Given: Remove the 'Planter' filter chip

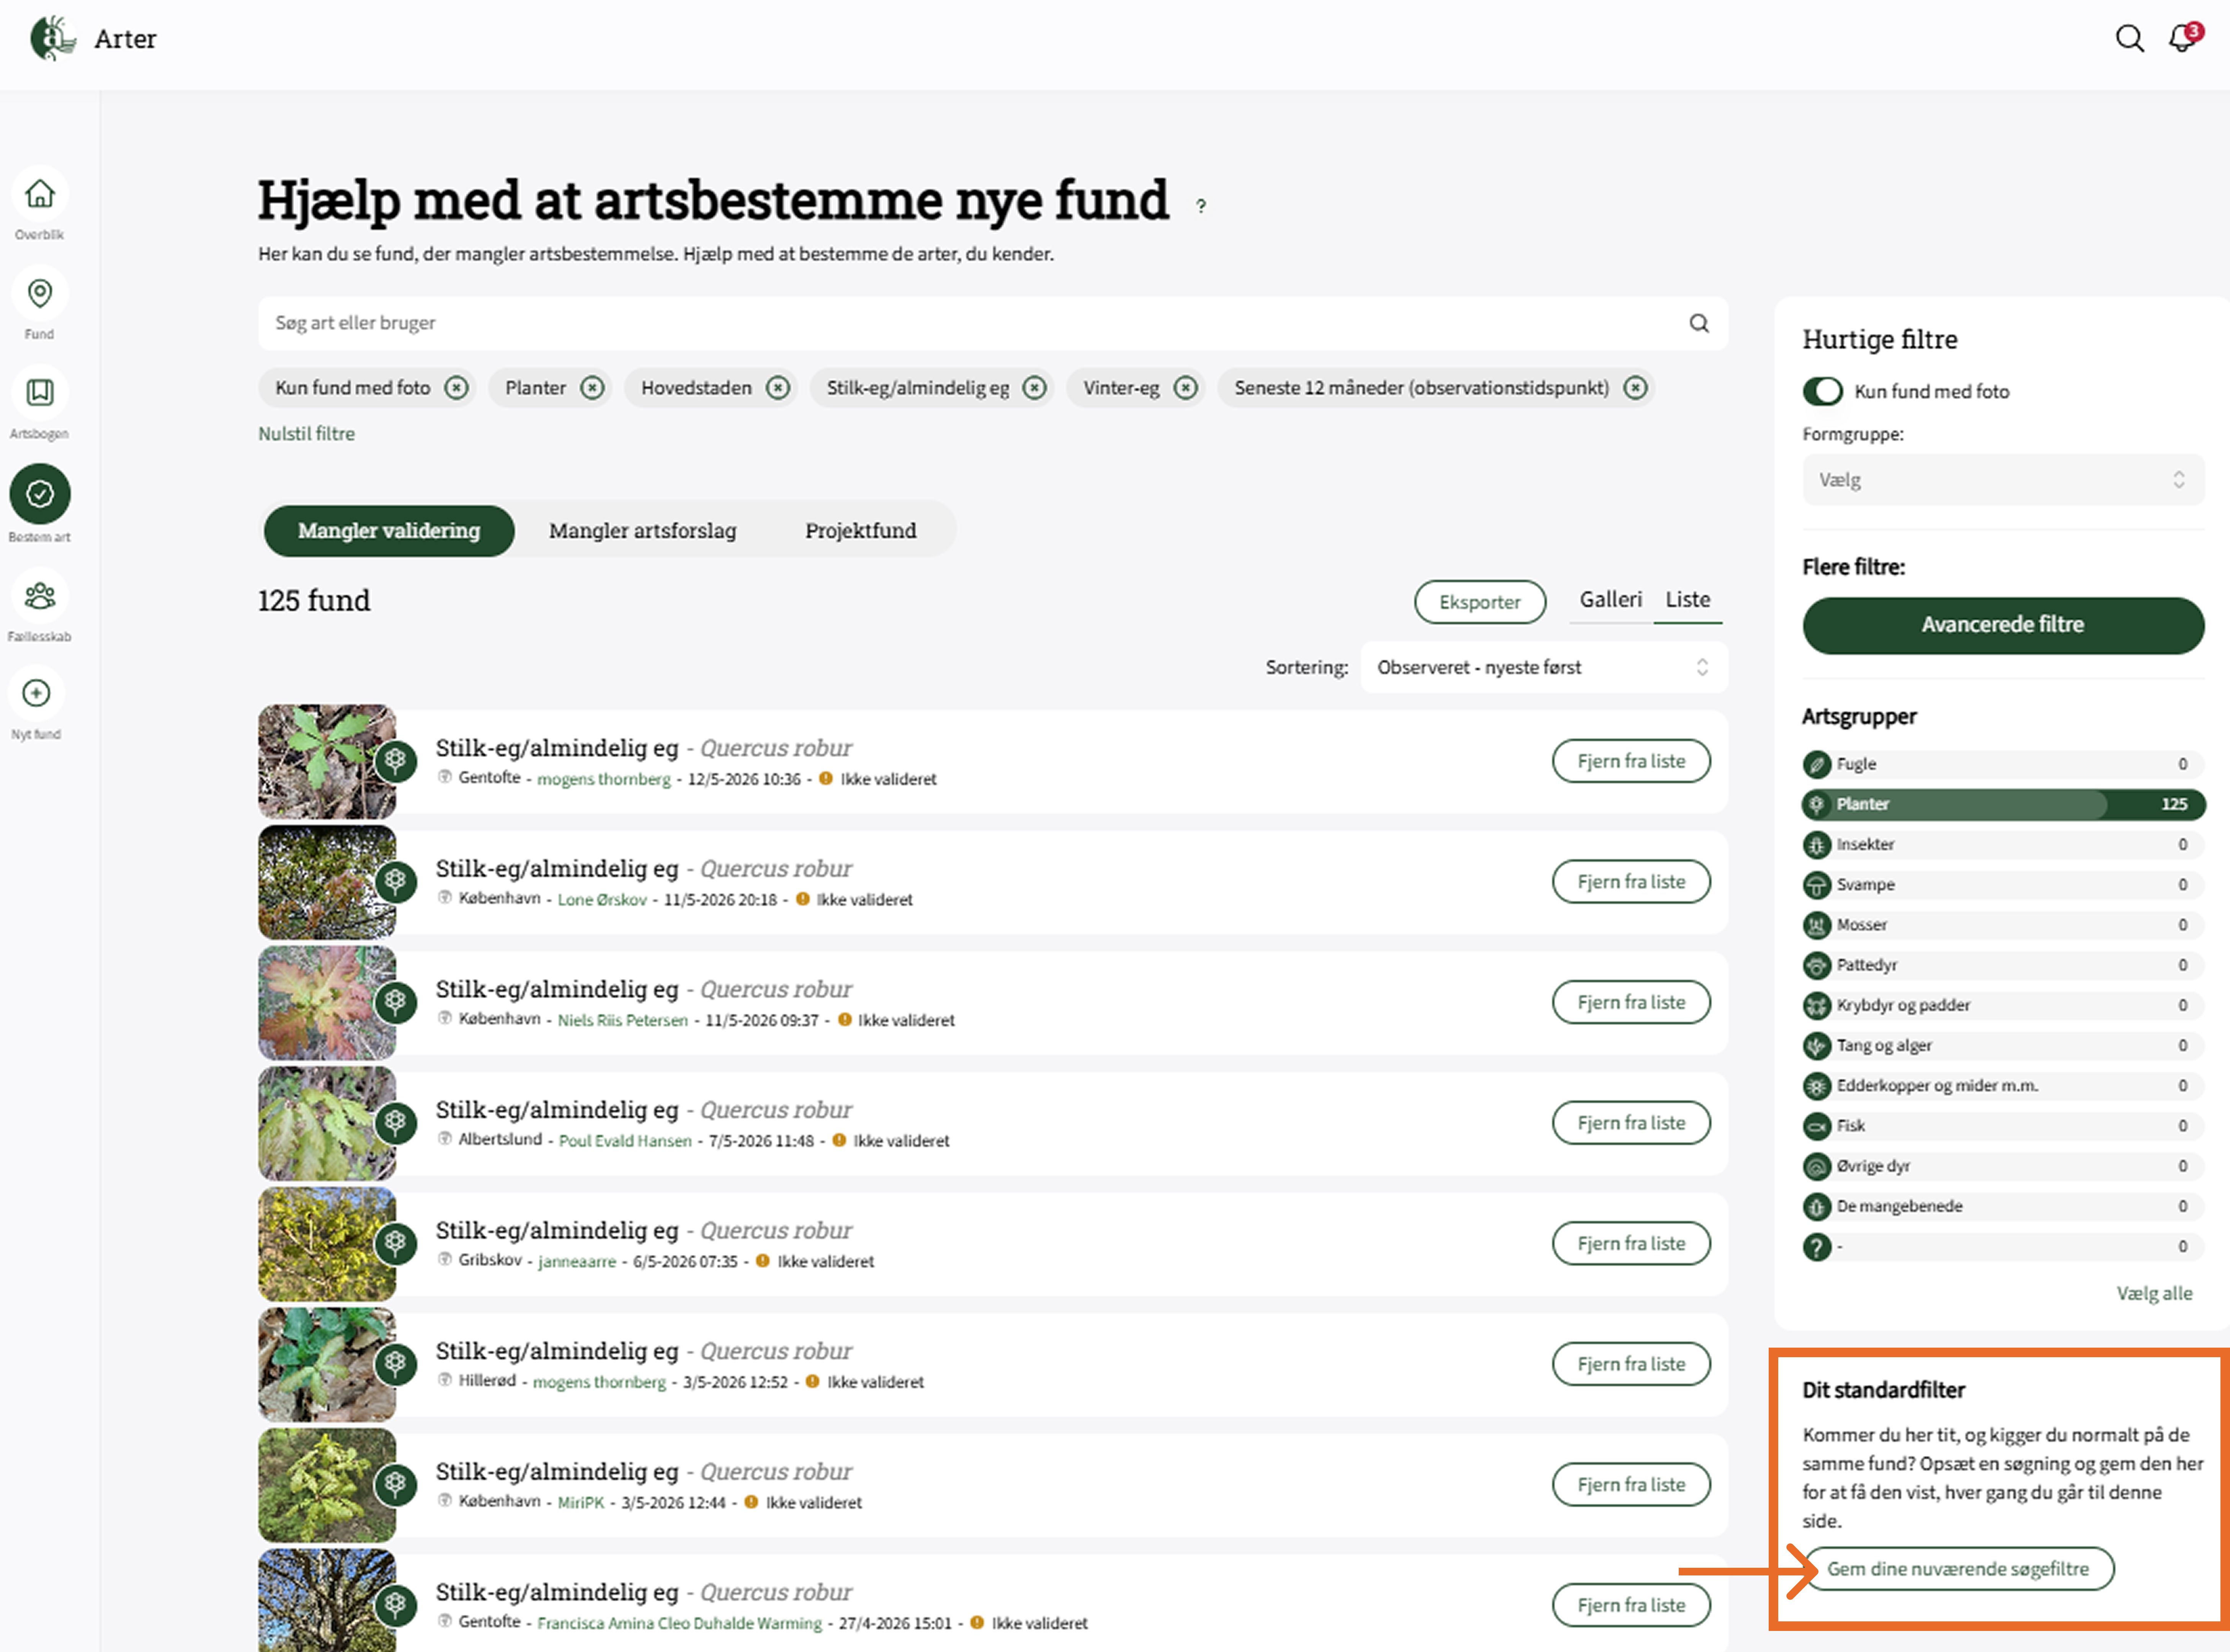Looking at the screenshot, I should [x=592, y=388].
